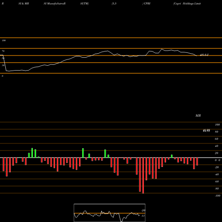Click the -100 label on the MR axis

click(x=218, y=196)
